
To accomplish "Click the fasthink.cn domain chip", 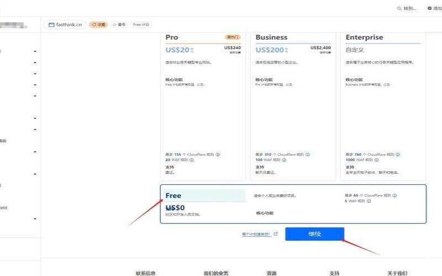I will click(65, 25).
